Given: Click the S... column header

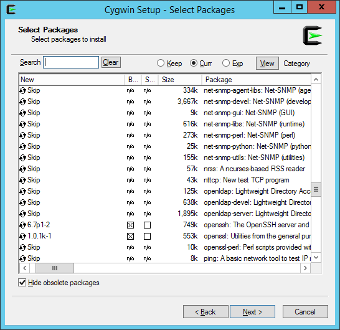Looking at the screenshot, I should click(x=150, y=80).
